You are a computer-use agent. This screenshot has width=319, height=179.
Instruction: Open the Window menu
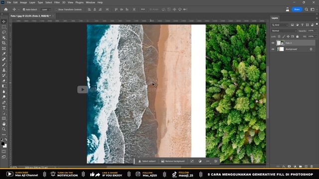(90, 2)
